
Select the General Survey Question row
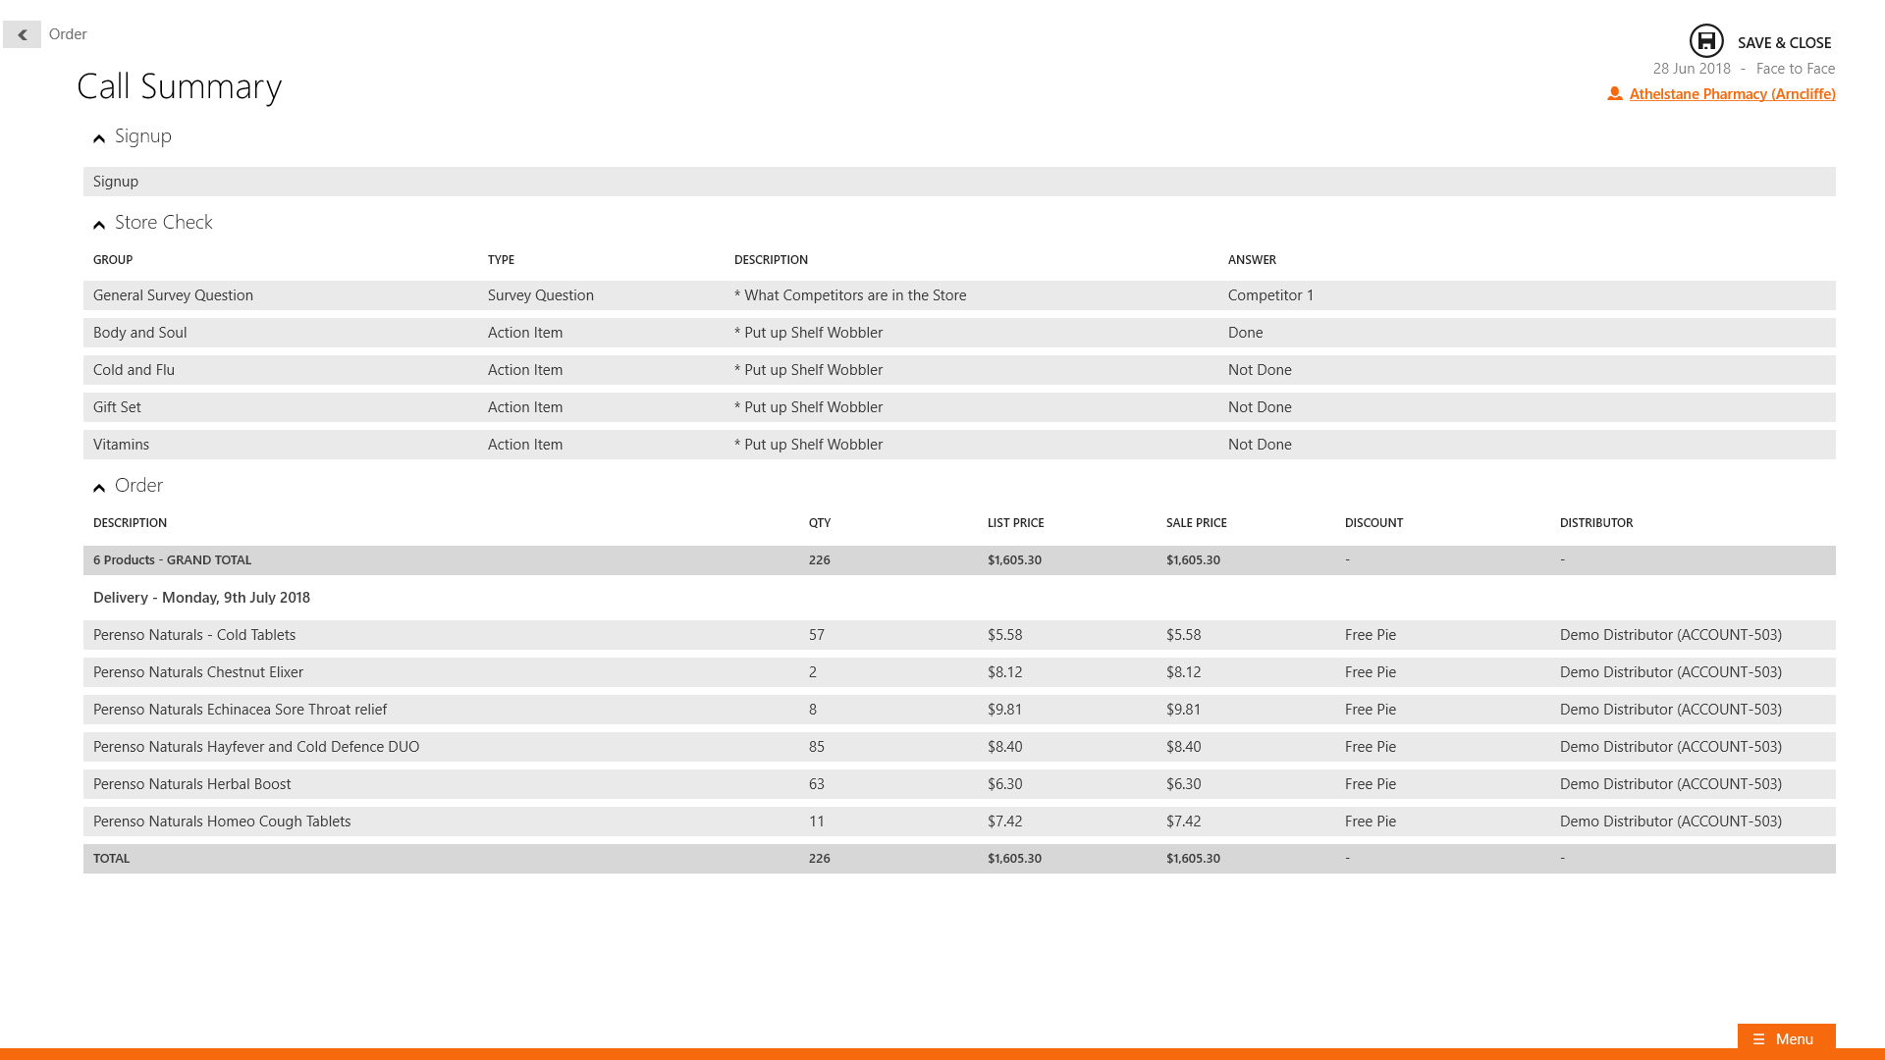pyautogui.click(x=958, y=295)
